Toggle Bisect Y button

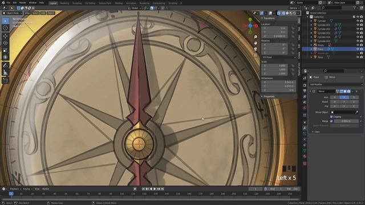[344, 102]
